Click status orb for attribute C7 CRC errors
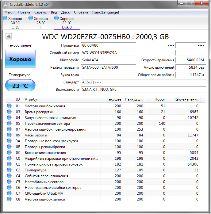Screen dimensions: 211x214 [x=9, y=193]
